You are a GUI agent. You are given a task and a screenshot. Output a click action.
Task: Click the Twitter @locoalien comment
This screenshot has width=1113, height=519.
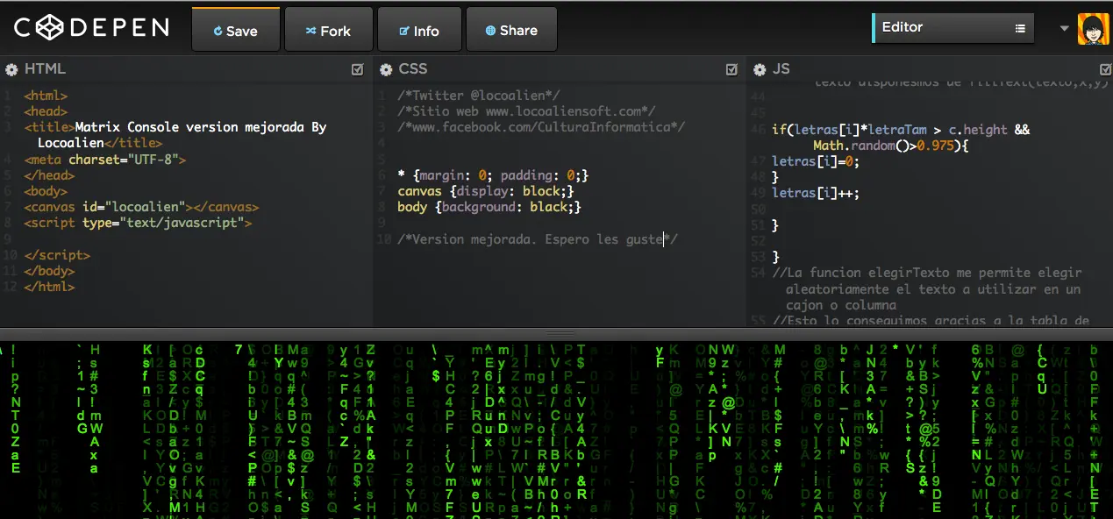(479, 96)
